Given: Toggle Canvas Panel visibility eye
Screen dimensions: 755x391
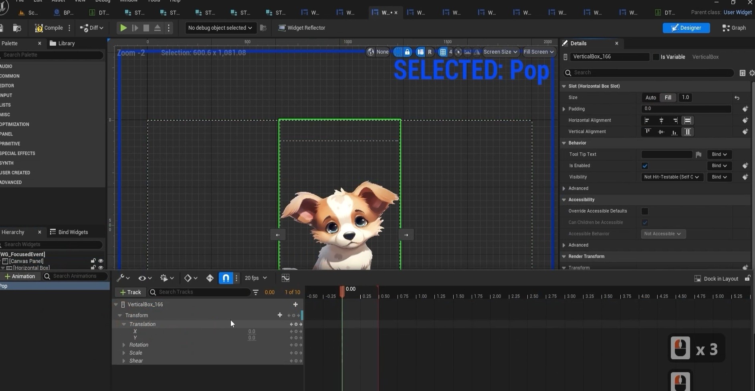Looking at the screenshot, I should click(x=101, y=261).
